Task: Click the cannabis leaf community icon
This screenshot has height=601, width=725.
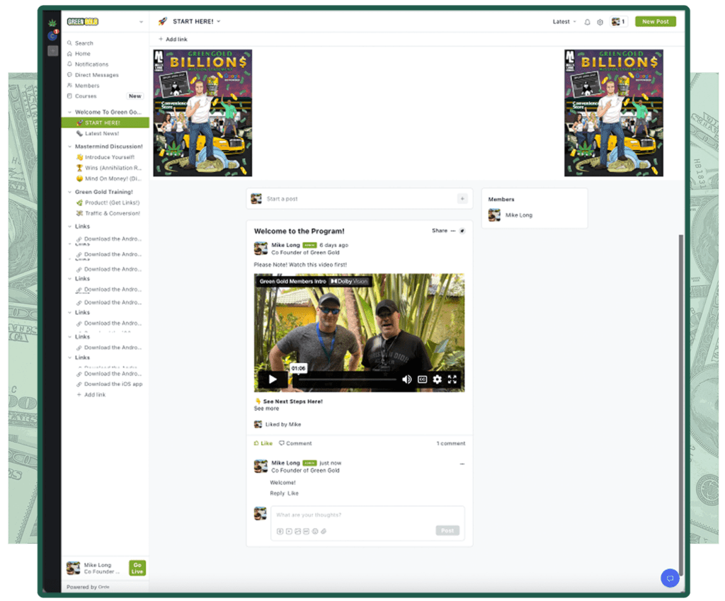Action: point(52,22)
